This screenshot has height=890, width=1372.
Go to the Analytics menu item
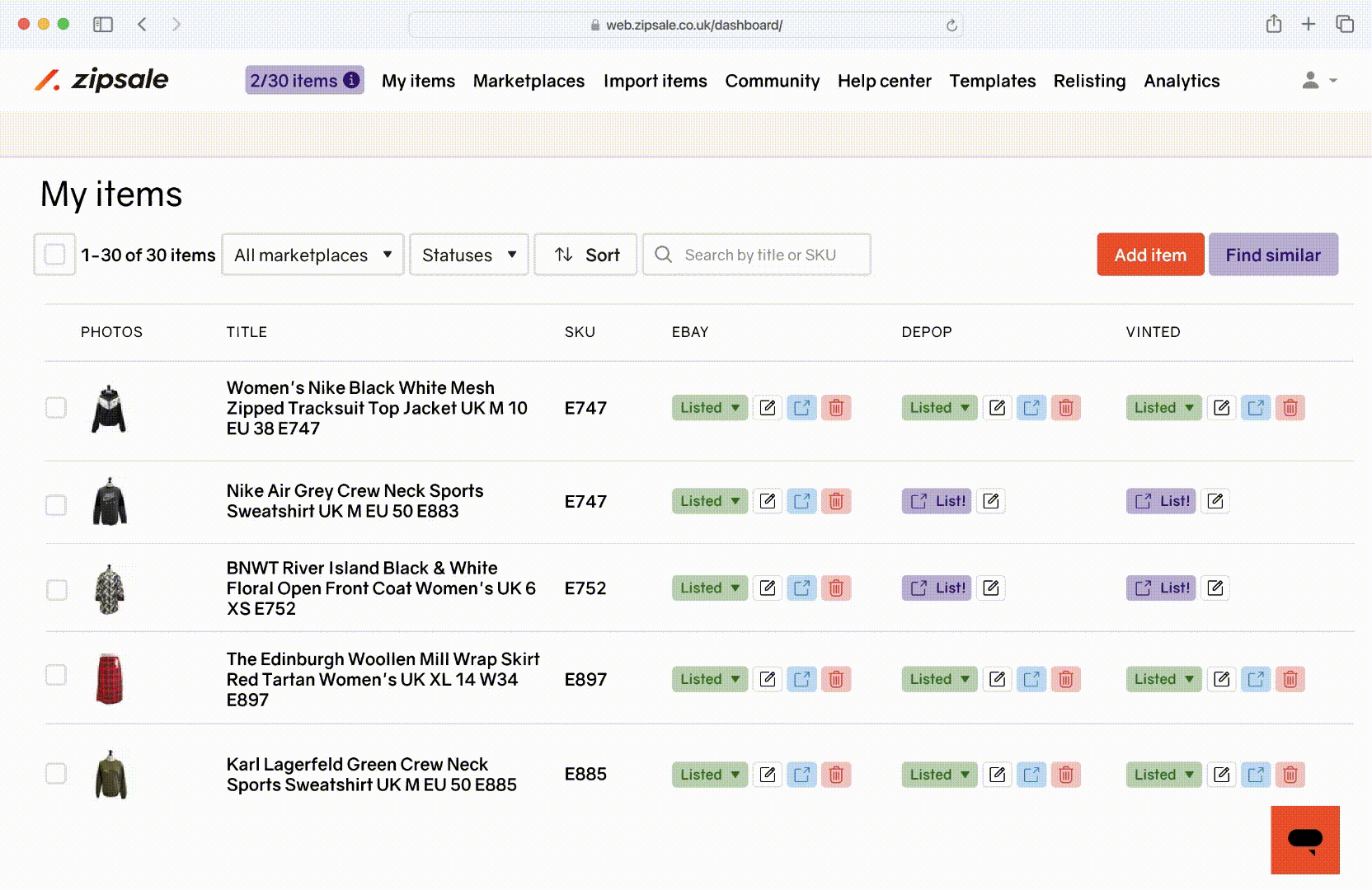click(x=1181, y=81)
